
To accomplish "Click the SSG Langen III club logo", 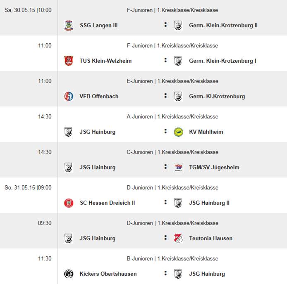I will tap(69, 26).
